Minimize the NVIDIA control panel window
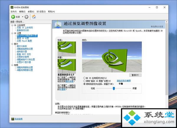Image resolution: width=177 pixels, height=128 pixels. (150, 7)
